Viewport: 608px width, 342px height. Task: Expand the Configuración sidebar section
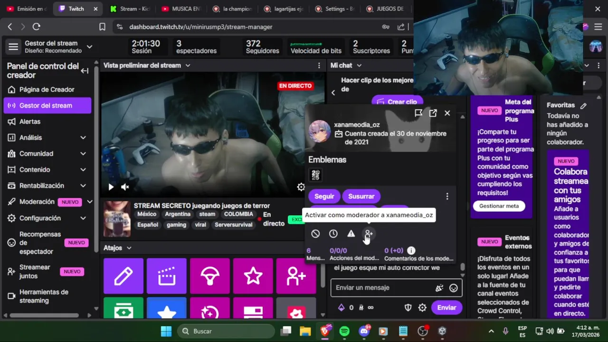click(x=83, y=218)
